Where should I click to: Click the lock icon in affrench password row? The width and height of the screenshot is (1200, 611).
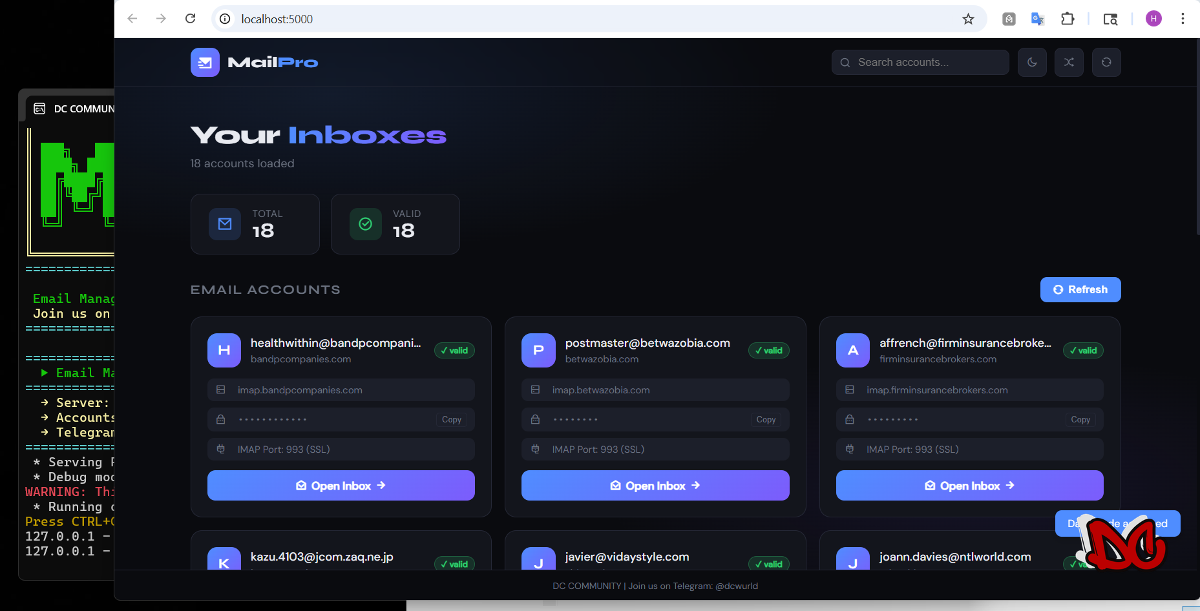[x=850, y=420]
